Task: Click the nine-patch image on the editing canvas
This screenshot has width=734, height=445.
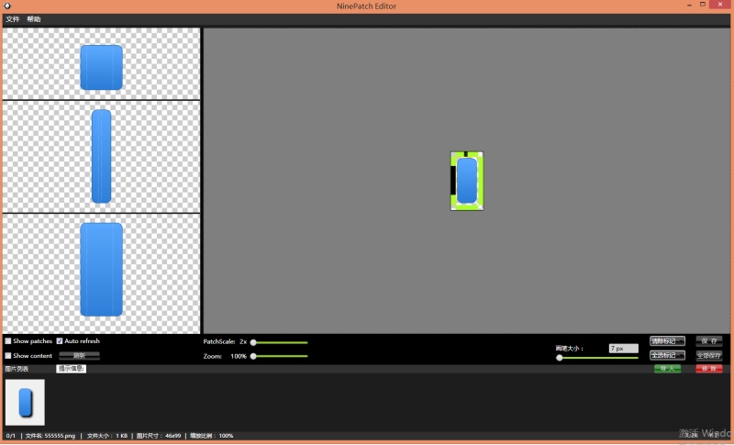Action: [x=467, y=181]
